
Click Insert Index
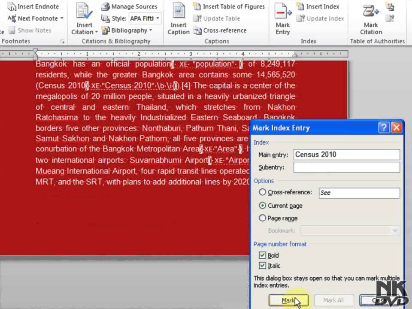pyautogui.click(x=318, y=6)
